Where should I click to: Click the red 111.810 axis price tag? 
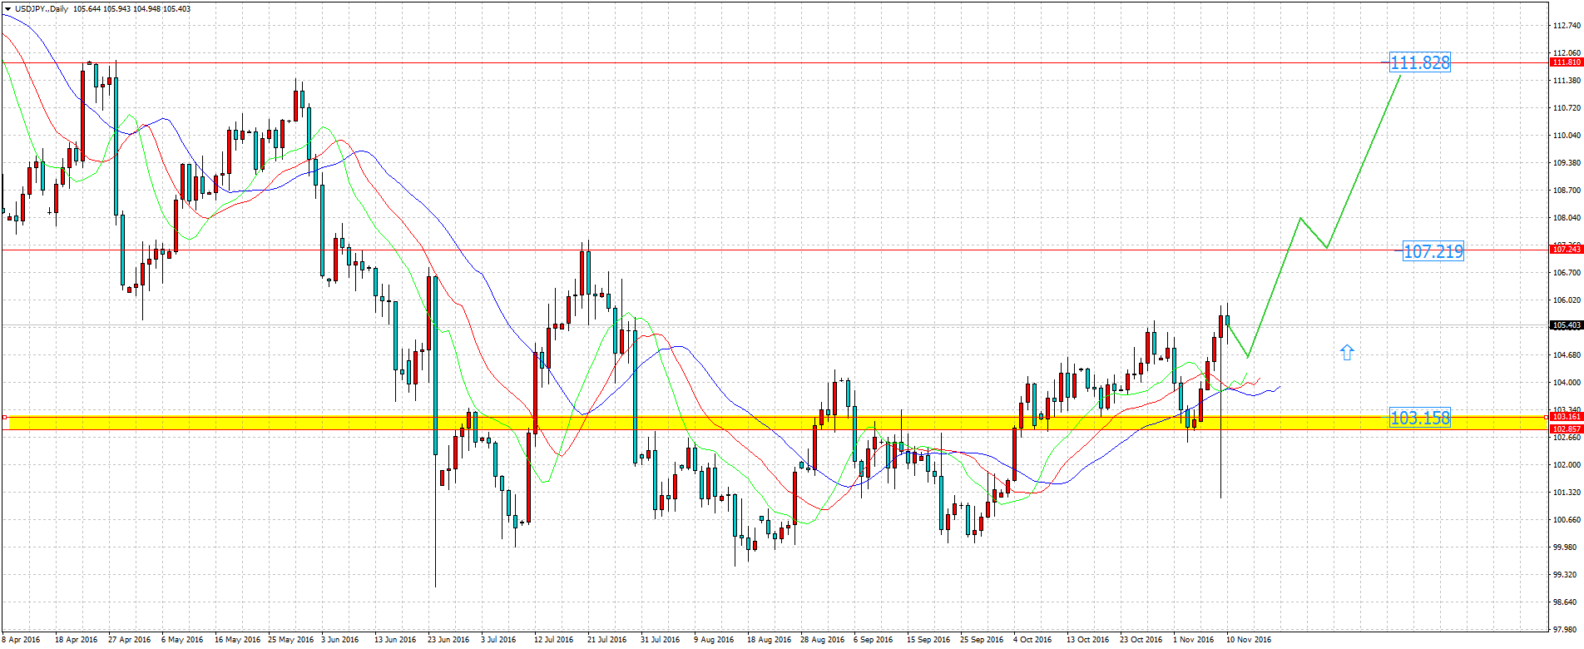click(x=1567, y=62)
